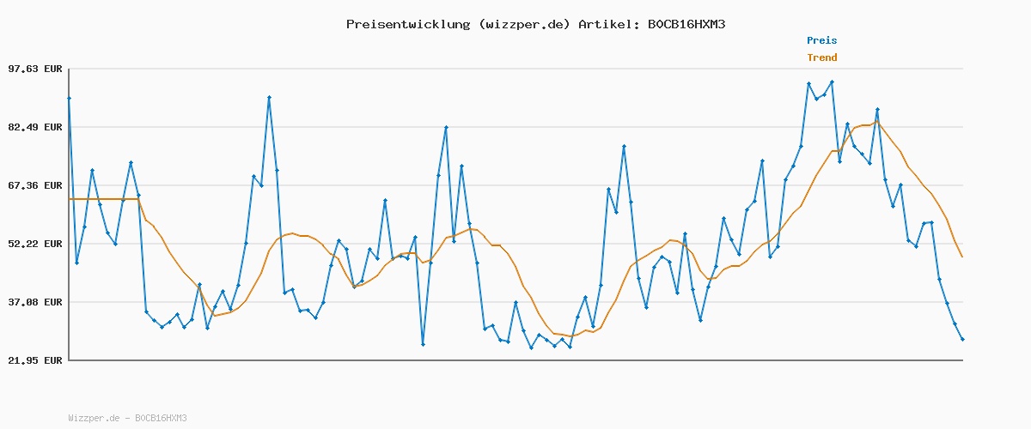Click B0CB16HXM3 in the footer watermark

click(x=161, y=418)
